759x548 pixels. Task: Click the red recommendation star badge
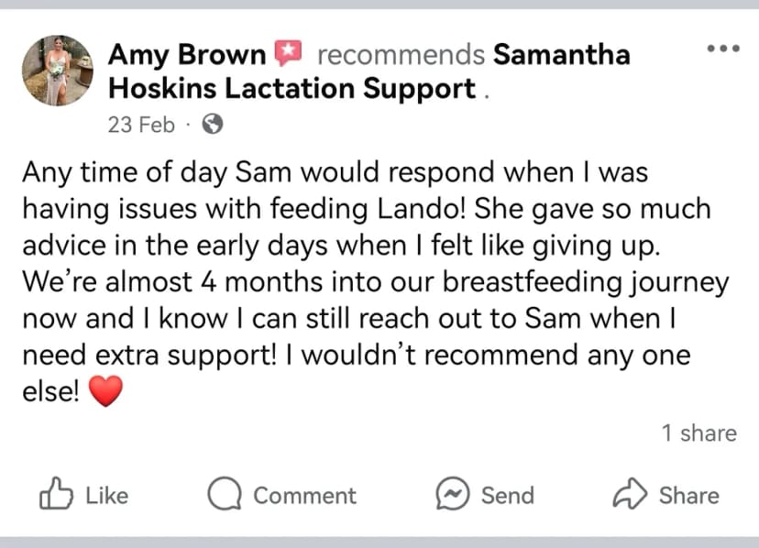click(288, 53)
